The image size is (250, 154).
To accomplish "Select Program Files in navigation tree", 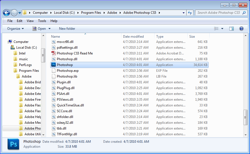I will point(29,71).
